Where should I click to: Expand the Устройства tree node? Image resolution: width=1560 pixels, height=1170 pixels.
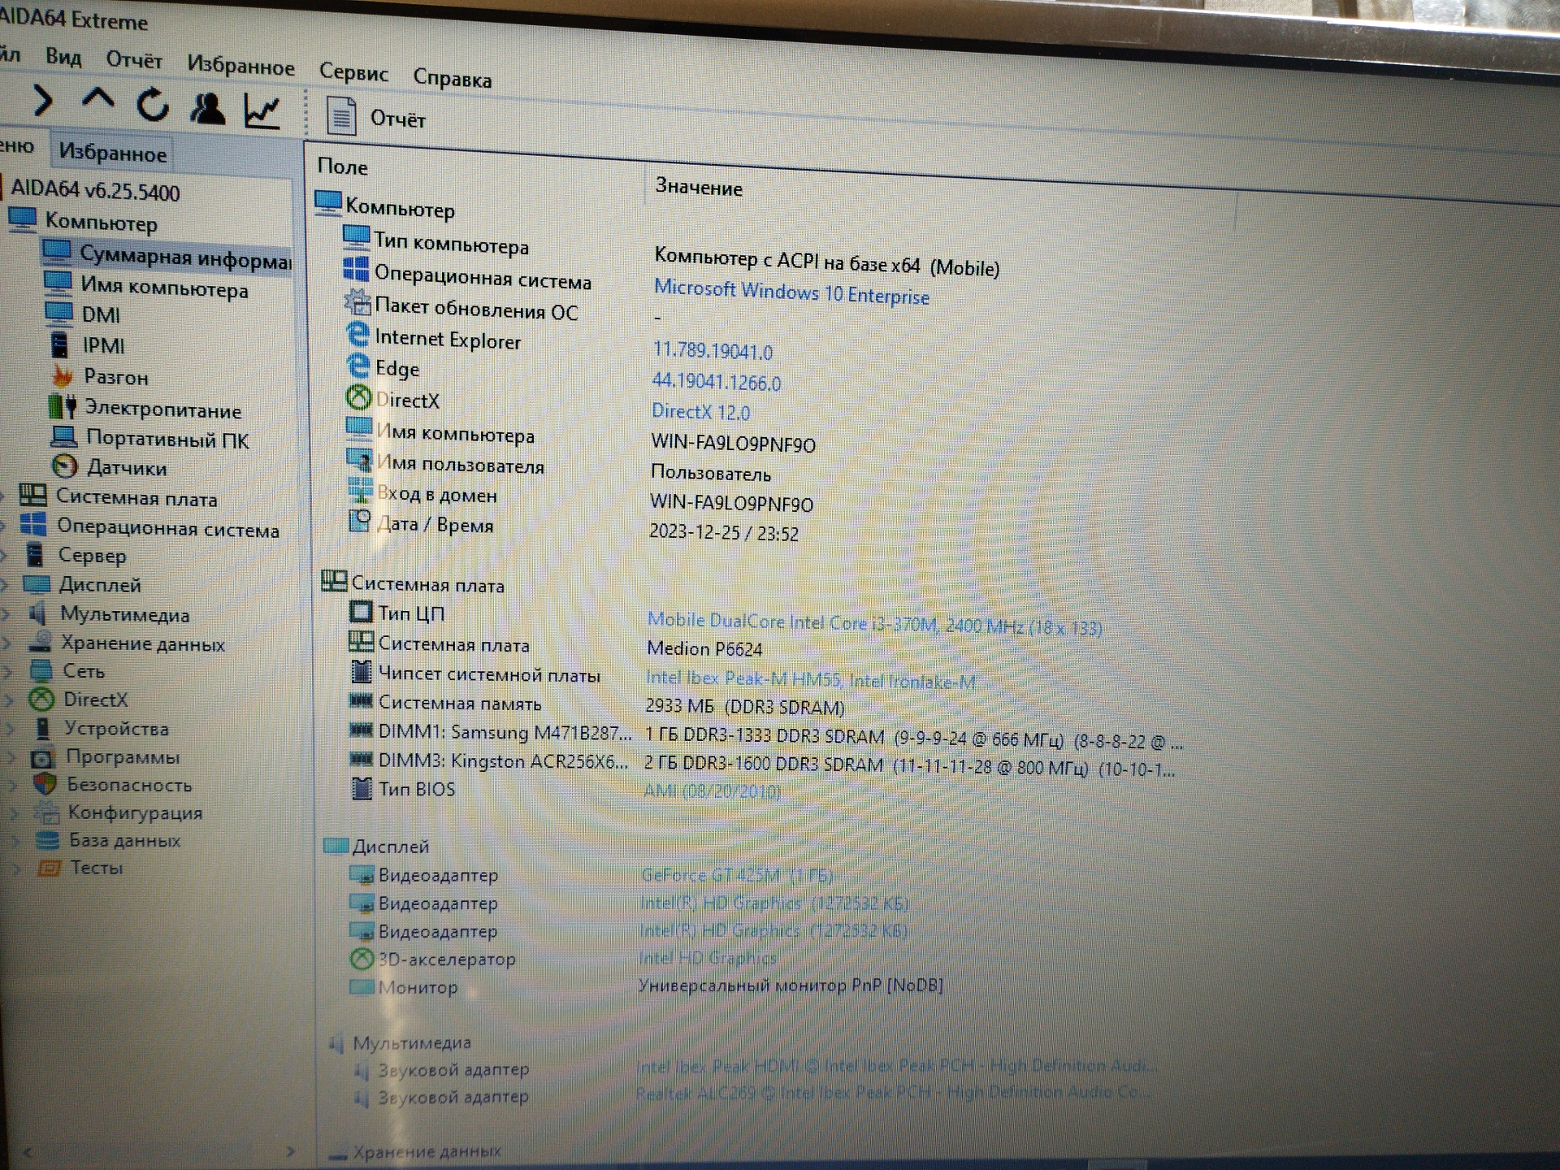[11, 728]
